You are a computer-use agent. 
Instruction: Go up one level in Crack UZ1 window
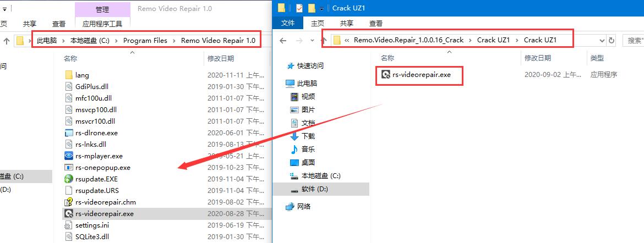pyautogui.click(x=324, y=40)
